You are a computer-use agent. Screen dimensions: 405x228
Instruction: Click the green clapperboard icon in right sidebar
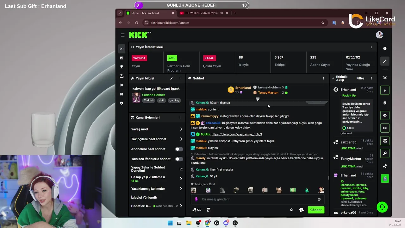tap(385, 179)
